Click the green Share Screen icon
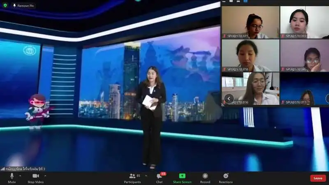329x185 pixels. pyautogui.click(x=182, y=176)
